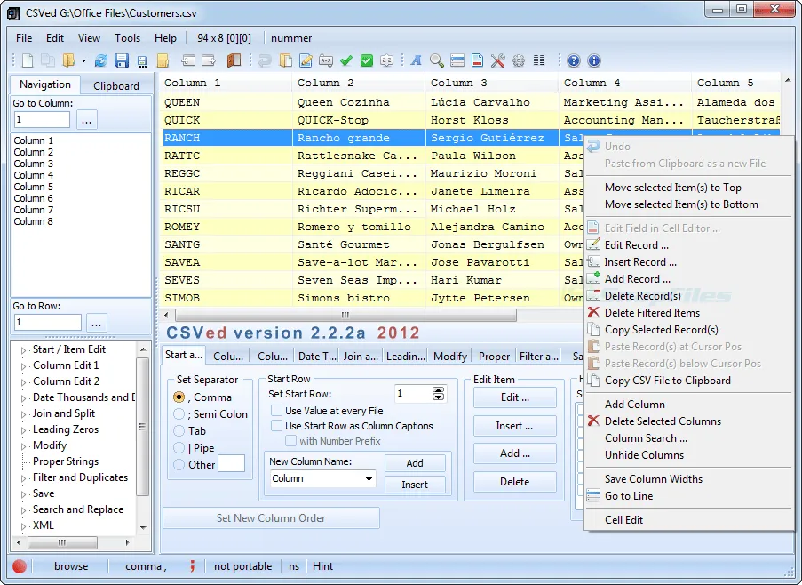This screenshot has width=802, height=585.
Task: Expand the Search and Replace tree node
Action: 23,510
